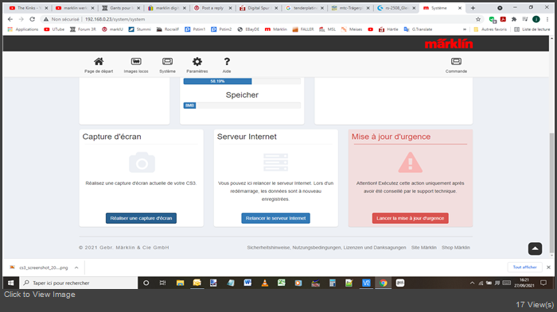Open the Cortana circle in the taskbar
The height and width of the screenshot is (312, 557).
(146, 283)
